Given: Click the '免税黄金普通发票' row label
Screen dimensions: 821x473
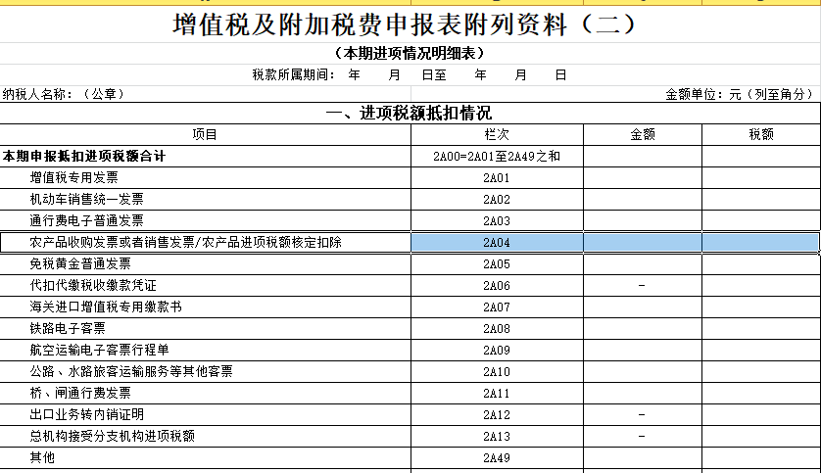Looking at the screenshot, I should (80, 263).
